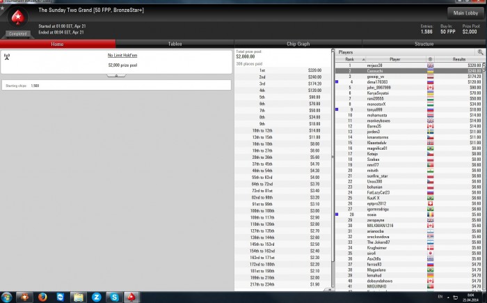Click the taskbar clock
This screenshot has height=303, width=487.
470,297
